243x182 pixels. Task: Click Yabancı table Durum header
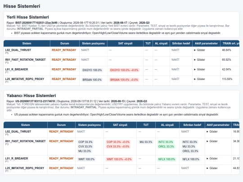[x=61, y=125]
